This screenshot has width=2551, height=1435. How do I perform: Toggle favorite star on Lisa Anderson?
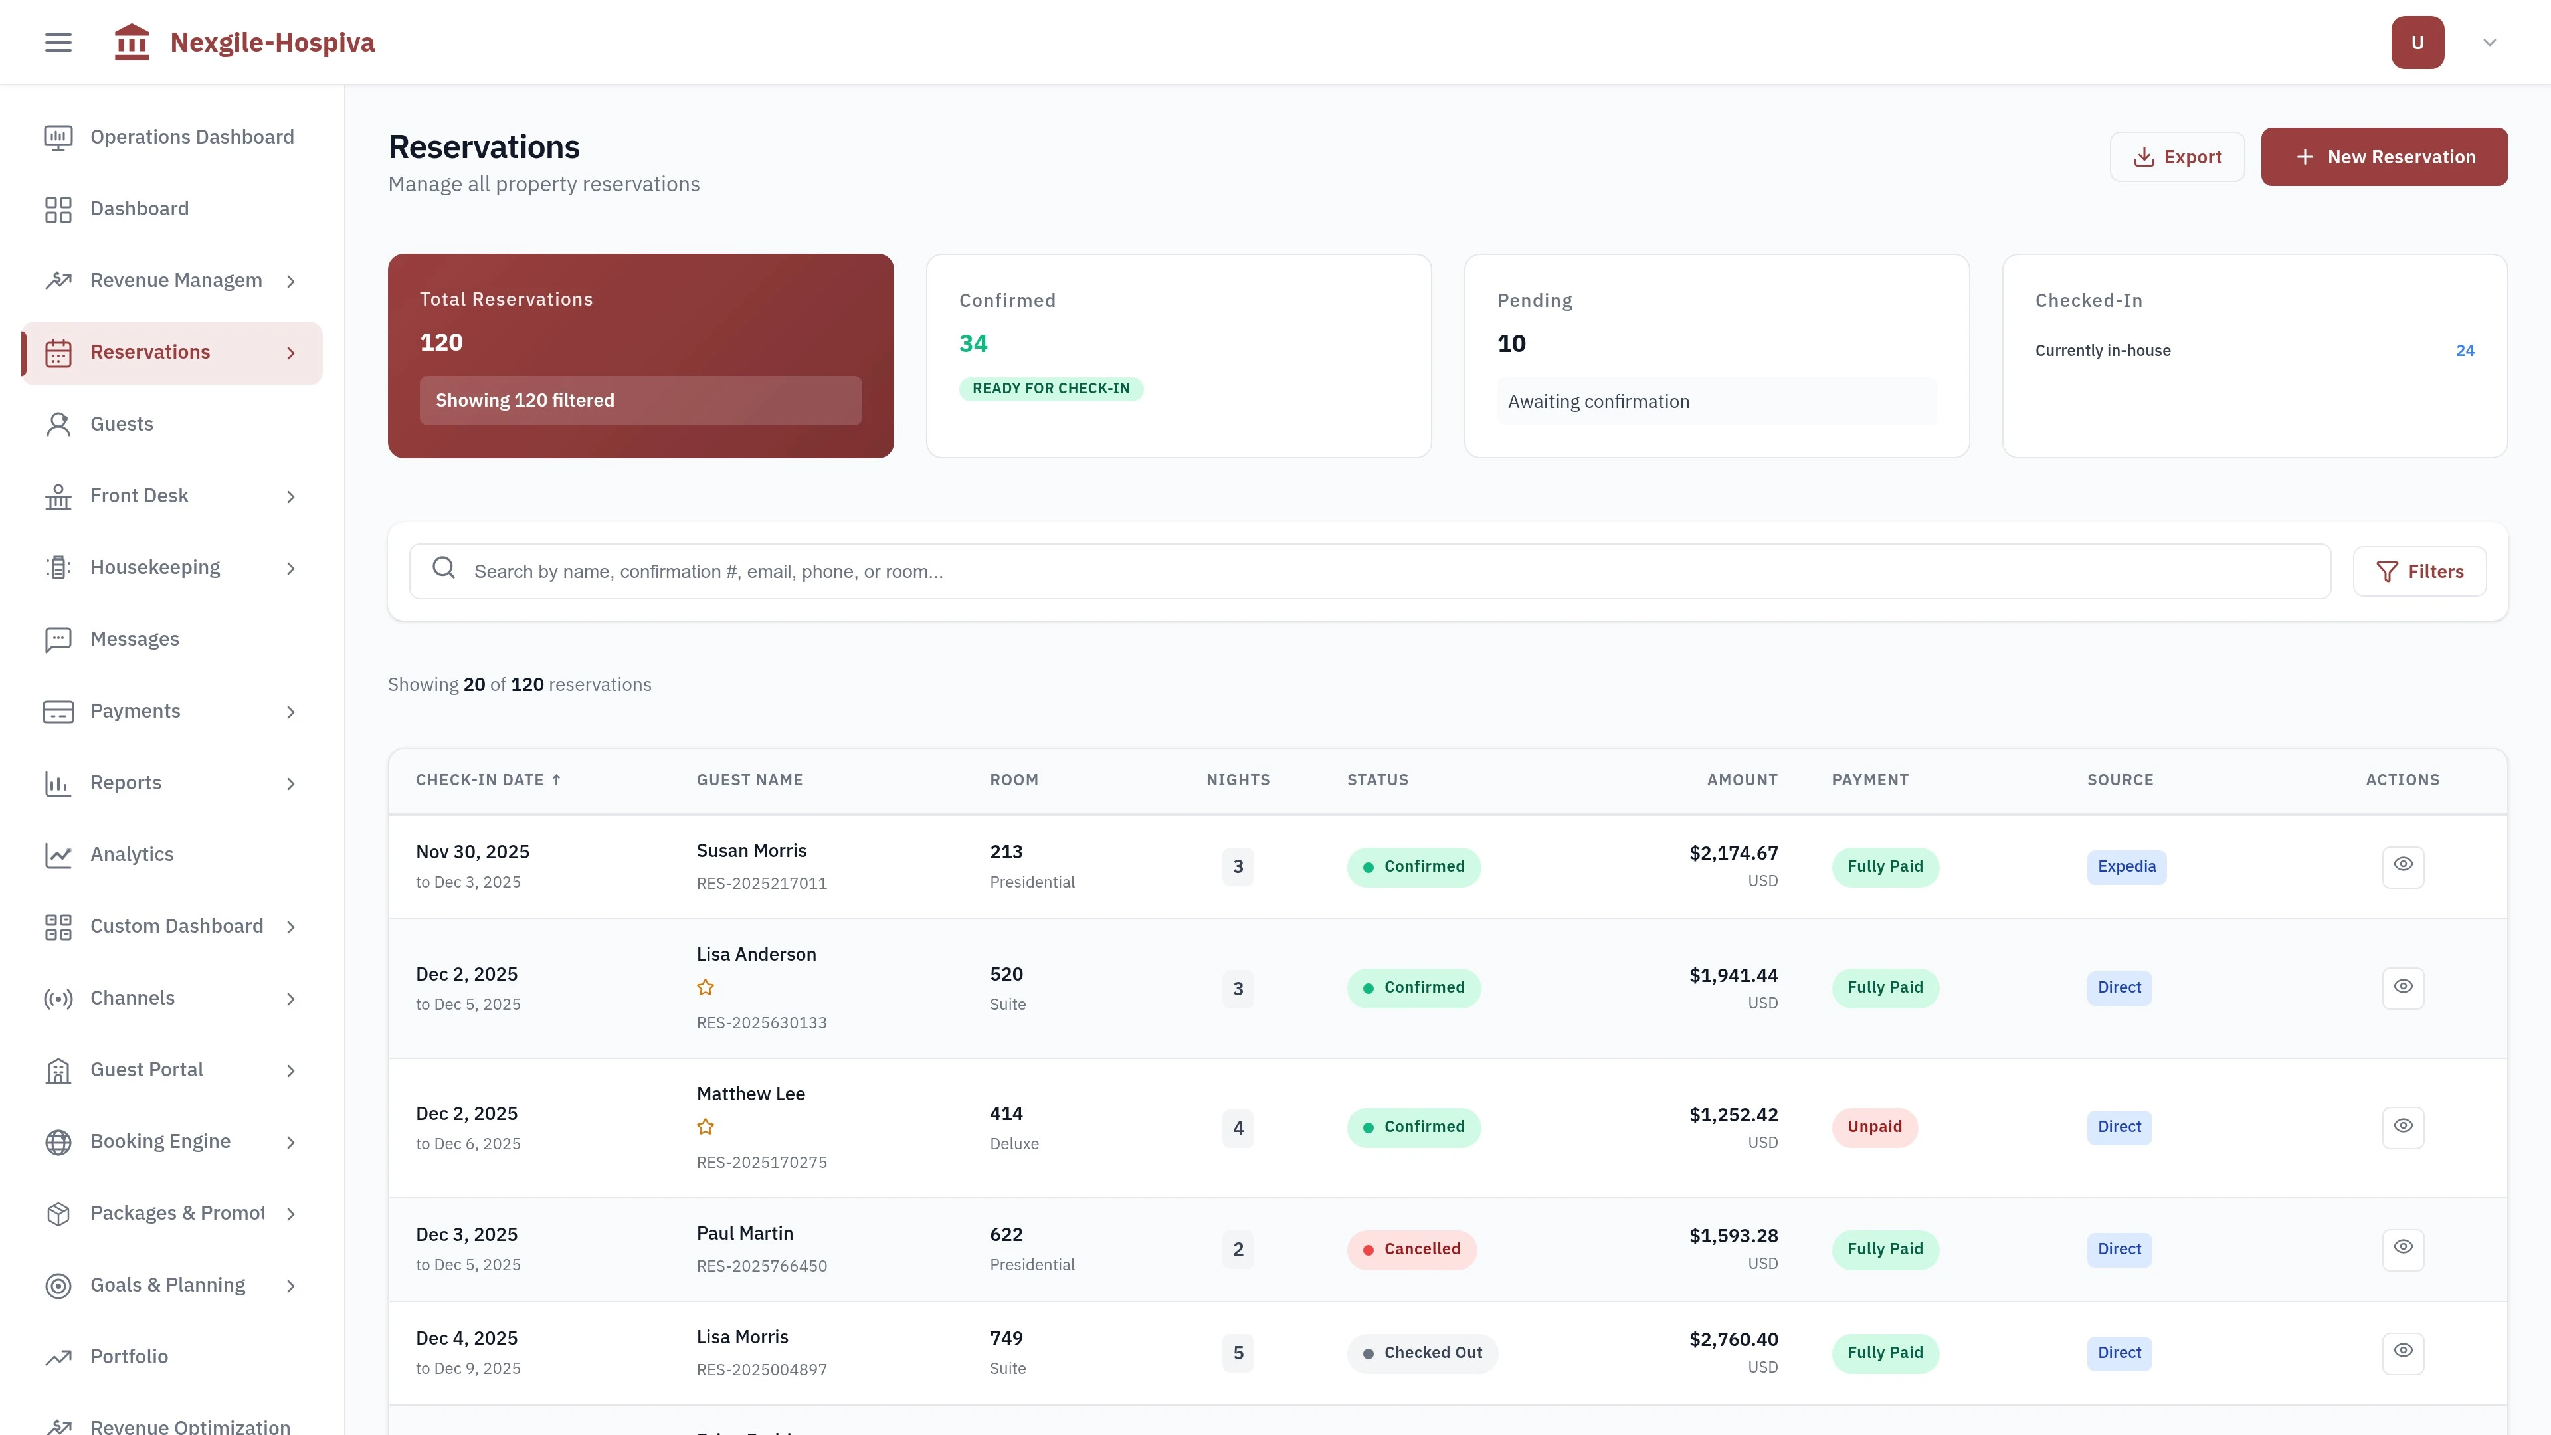[x=706, y=987]
